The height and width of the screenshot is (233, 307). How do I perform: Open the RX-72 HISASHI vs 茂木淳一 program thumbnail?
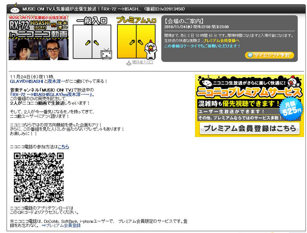click(39, 38)
